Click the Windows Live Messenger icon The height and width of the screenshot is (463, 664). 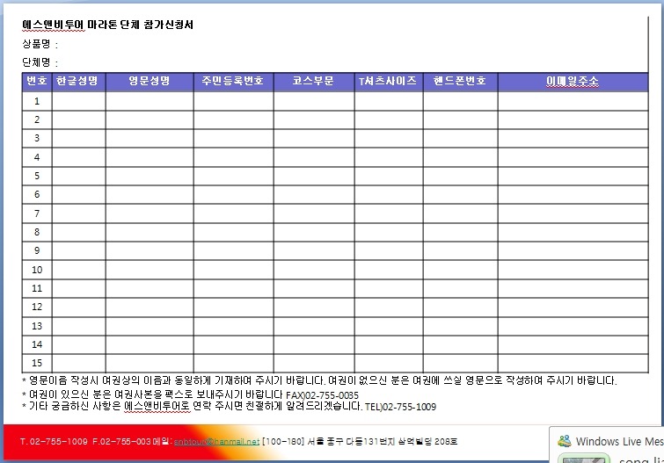(564, 441)
